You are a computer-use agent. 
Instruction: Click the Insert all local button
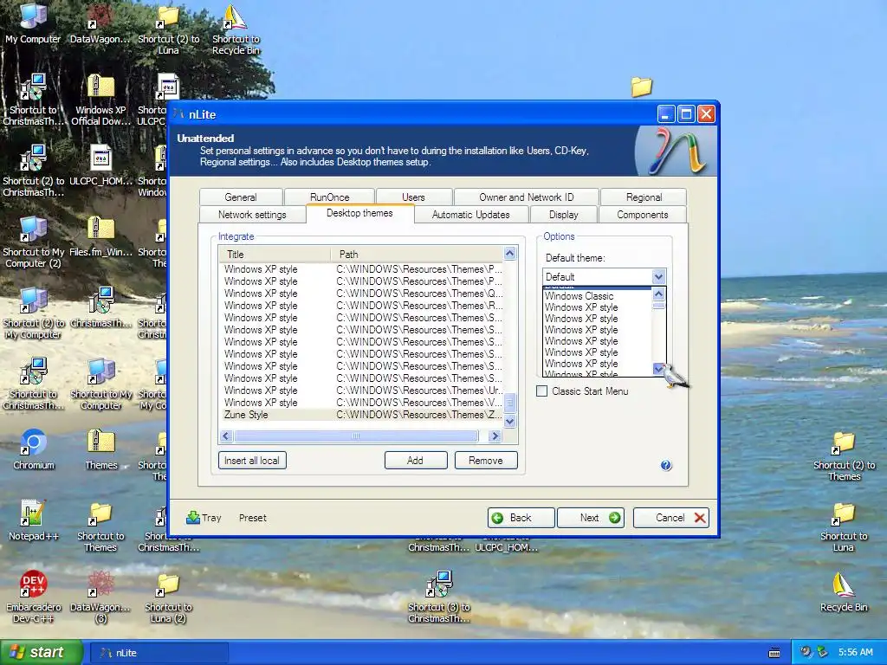[252, 461]
